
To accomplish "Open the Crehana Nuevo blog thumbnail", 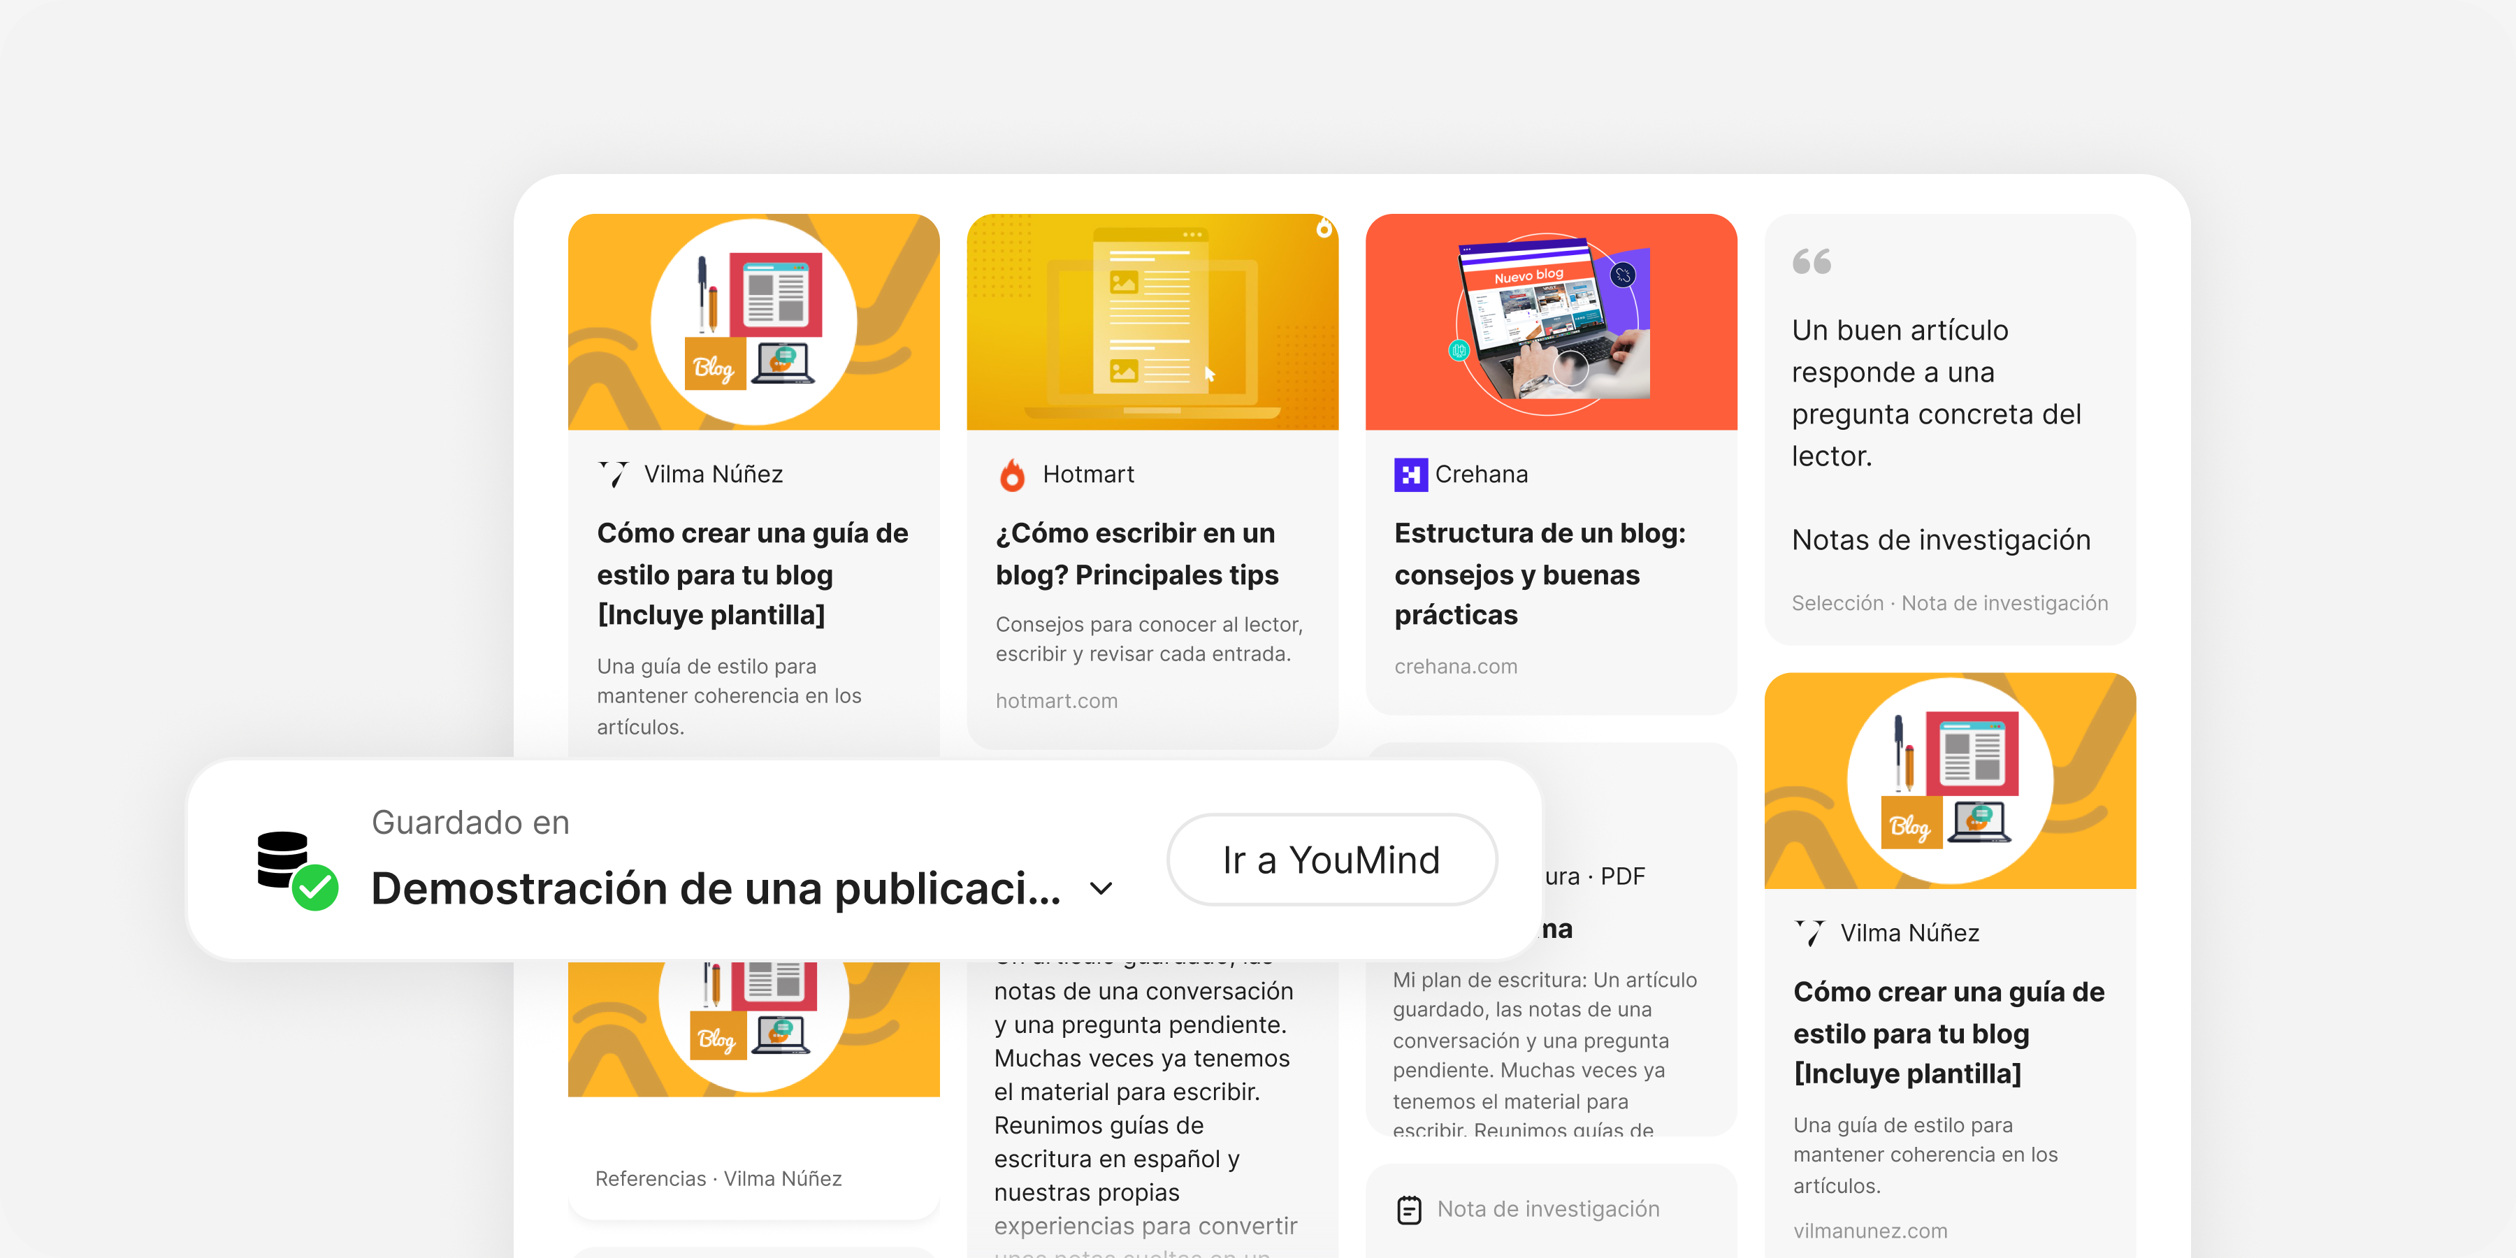I will 1551,322.
